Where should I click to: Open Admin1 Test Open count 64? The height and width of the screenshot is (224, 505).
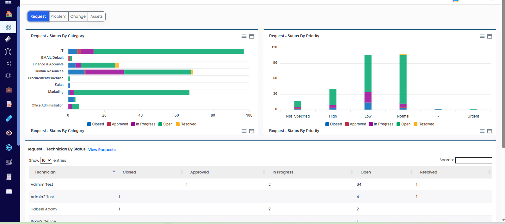coord(359,185)
